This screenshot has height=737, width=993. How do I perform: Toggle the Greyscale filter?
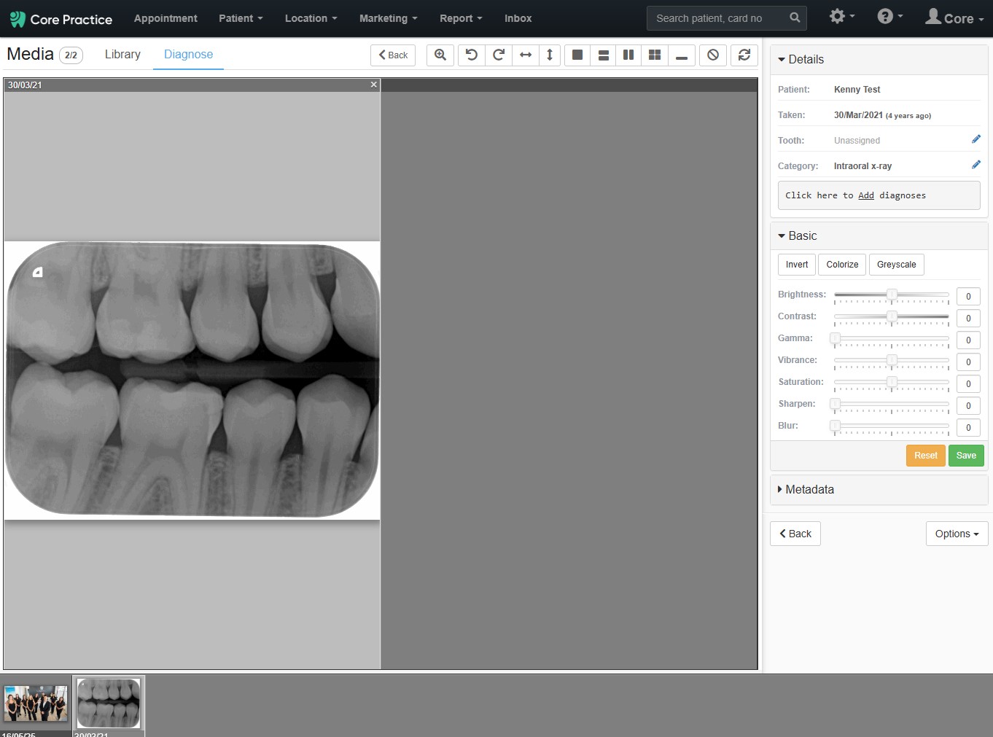tap(897, 265)
